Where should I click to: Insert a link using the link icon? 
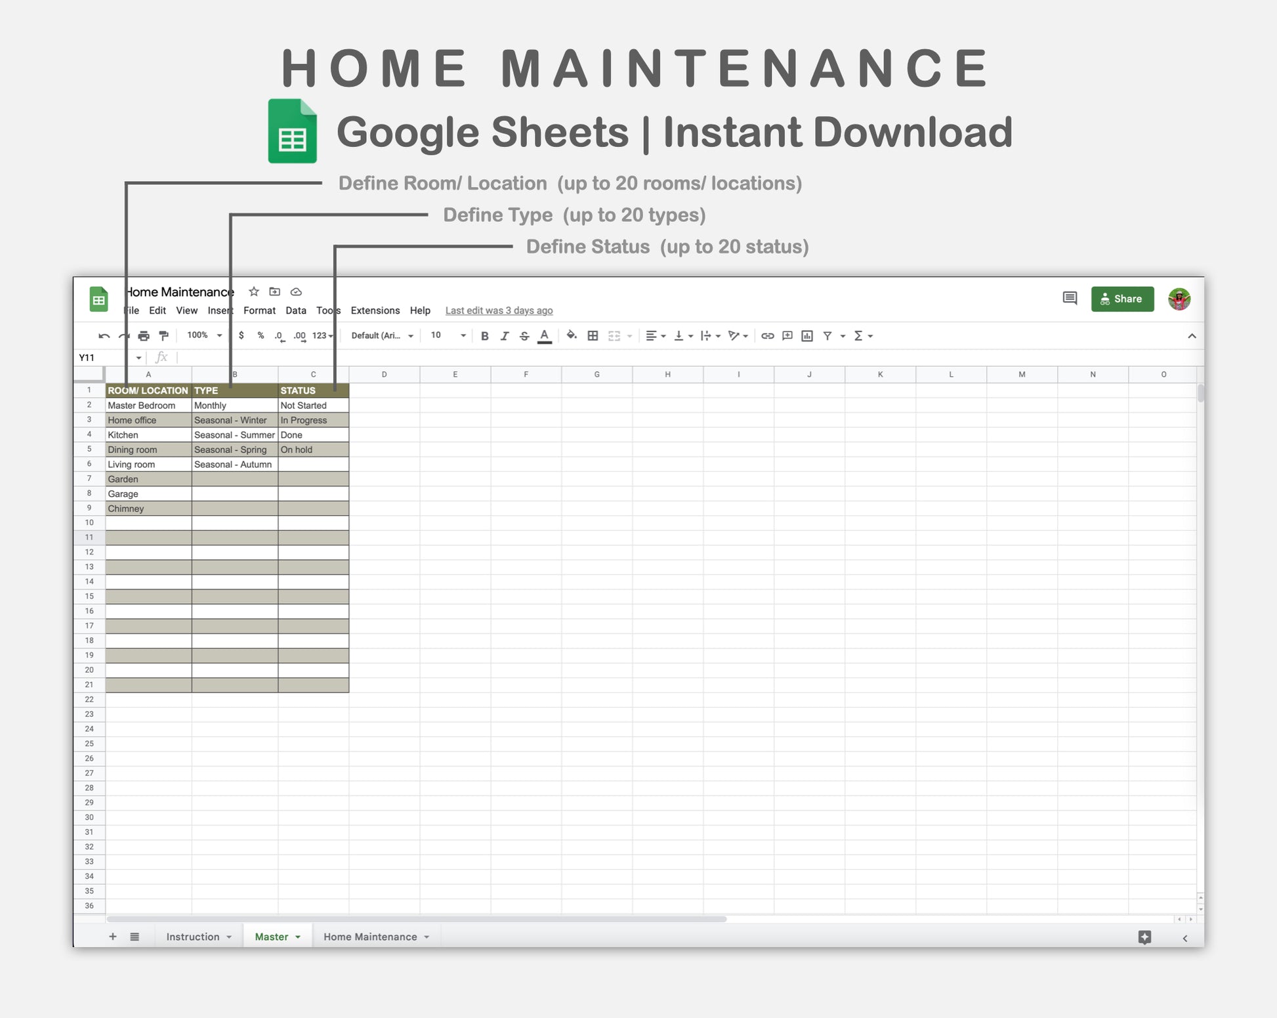(767, 336)
